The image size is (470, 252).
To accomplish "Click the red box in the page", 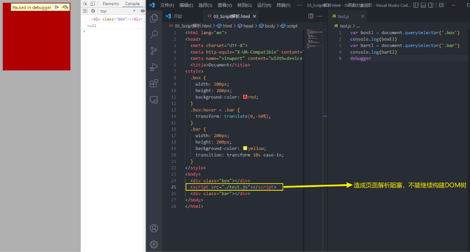I will pos(37,37).
